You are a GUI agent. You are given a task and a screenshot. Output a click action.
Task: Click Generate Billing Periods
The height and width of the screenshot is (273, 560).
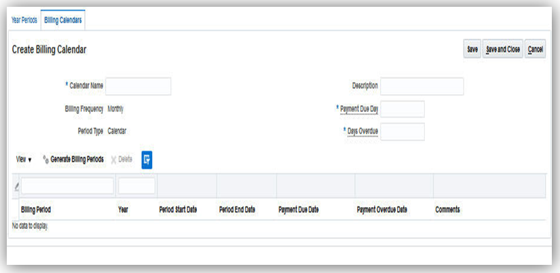[x=77, y=160]
